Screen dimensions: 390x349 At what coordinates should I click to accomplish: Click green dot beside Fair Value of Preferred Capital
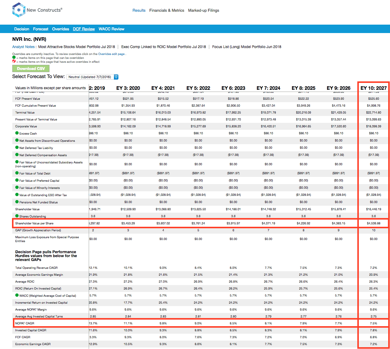point(17,180)
